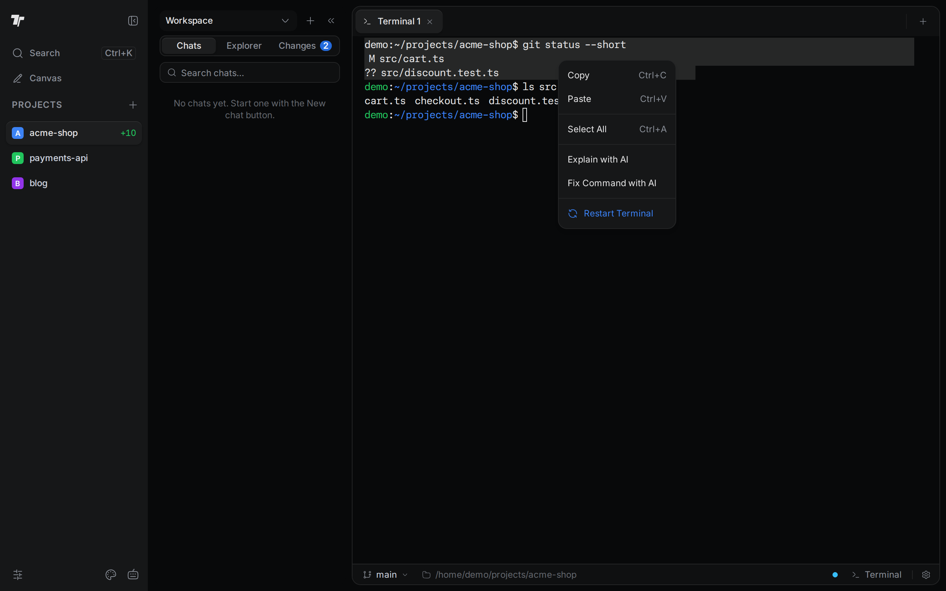Viewport: 946px width, 591px height.
Task: Click the acme-shop A avatar
Action: pos(18,133)
